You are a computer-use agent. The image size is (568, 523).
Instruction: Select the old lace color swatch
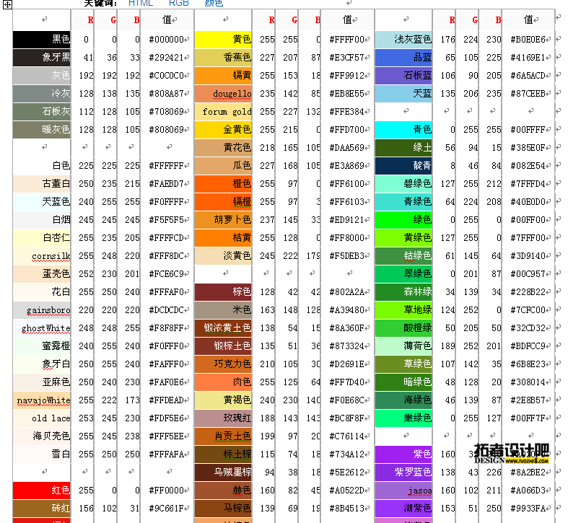tap(42, 418)
